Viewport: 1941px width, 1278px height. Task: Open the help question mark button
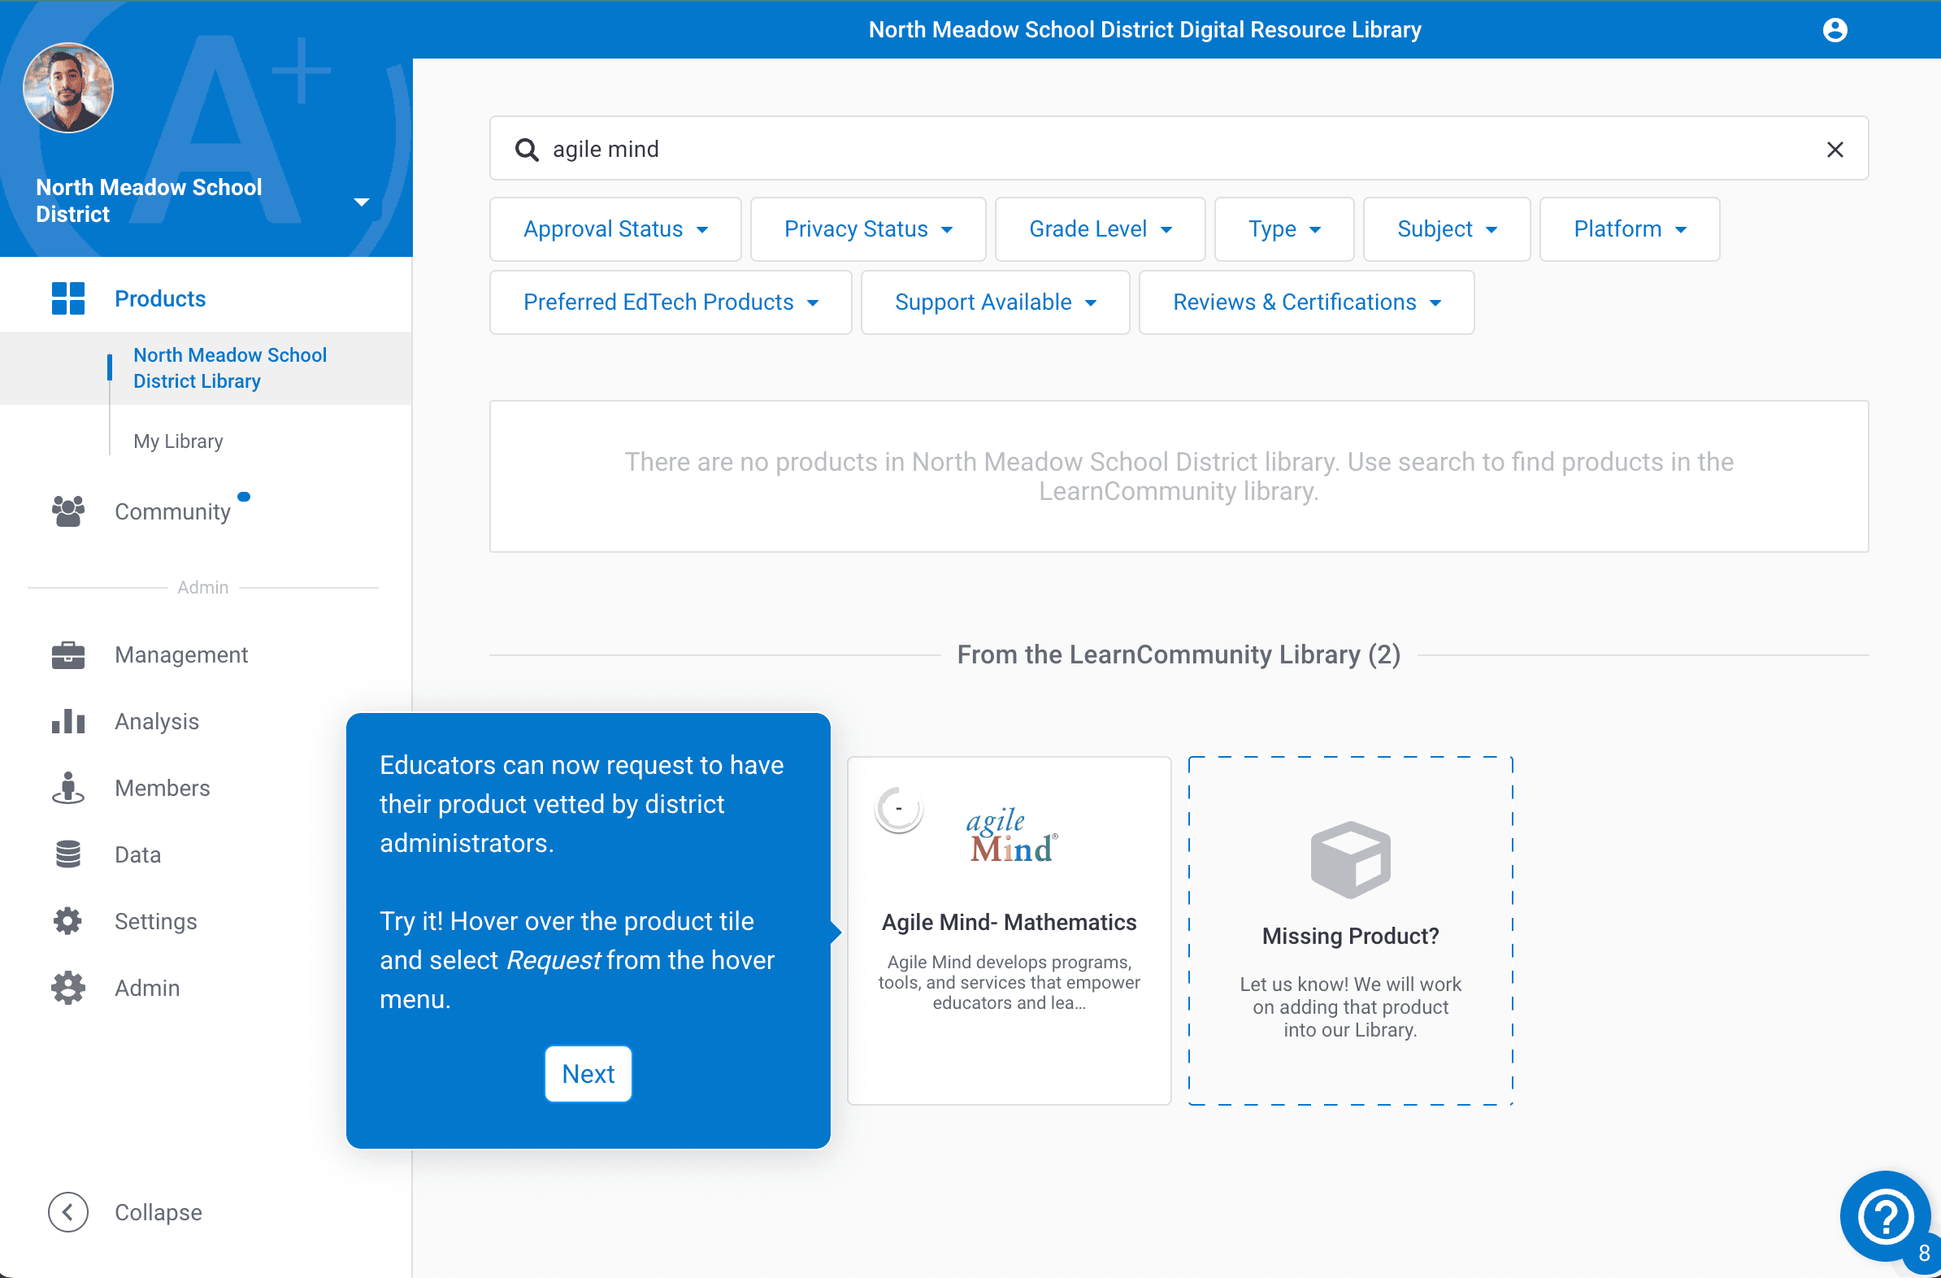click(1885, 1217)
